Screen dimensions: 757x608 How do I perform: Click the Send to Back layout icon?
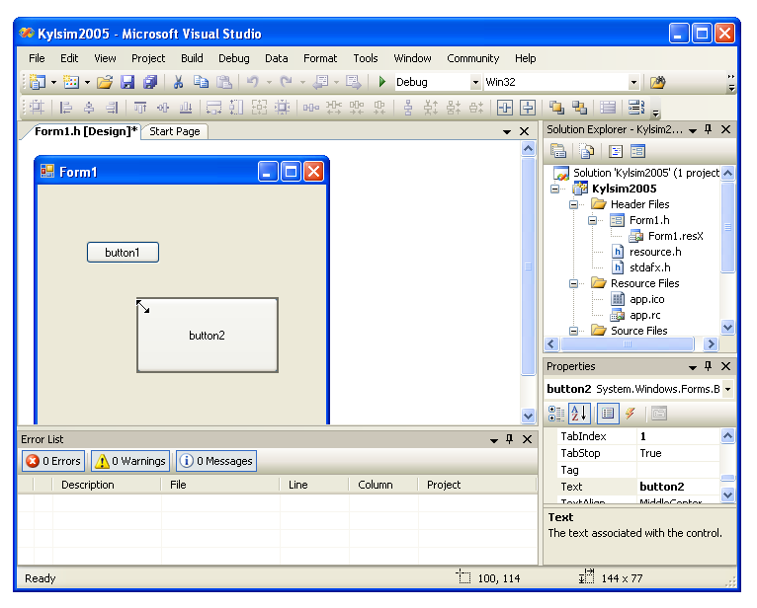(579, 108)
